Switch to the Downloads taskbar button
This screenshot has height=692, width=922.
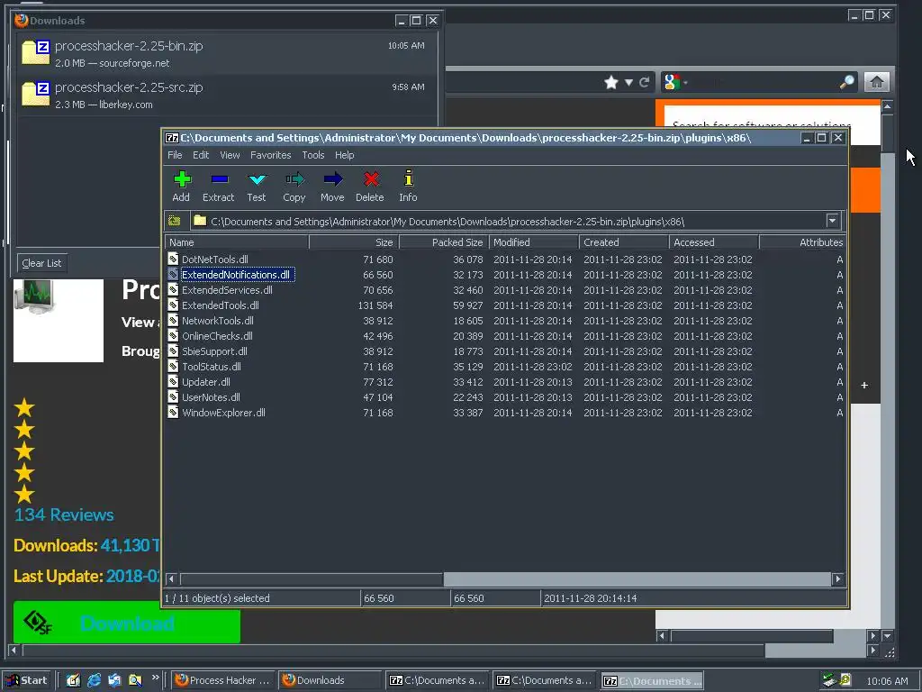pos(330,680)
